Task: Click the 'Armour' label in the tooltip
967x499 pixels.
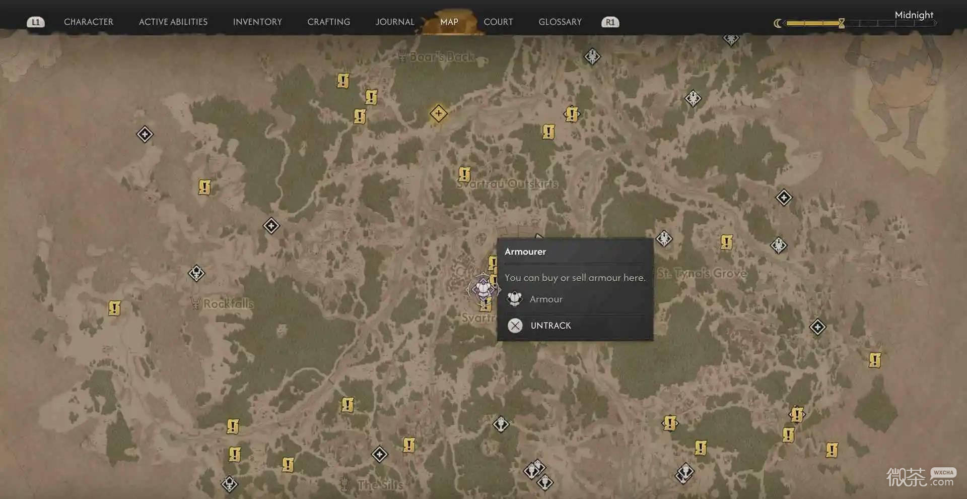Action: (x=546, y=299)
